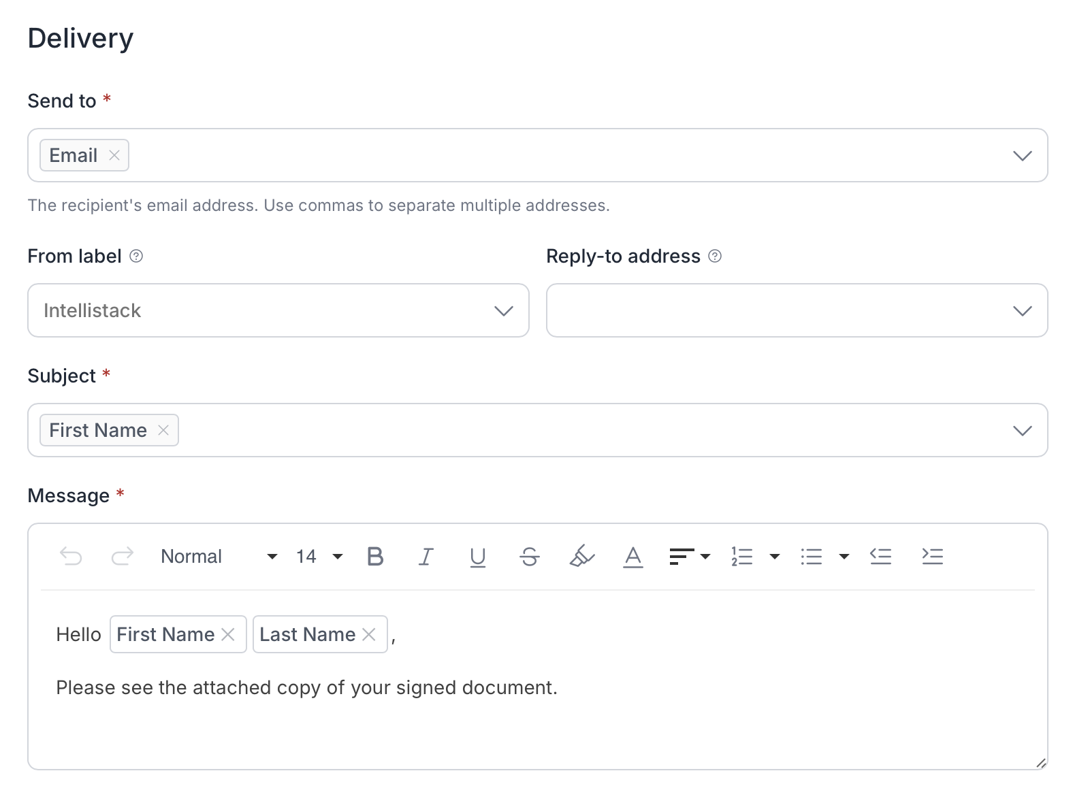Increase indent of the message text
Image resolution: width=1073 pixels, height=803 pixels.
(932, 557)
